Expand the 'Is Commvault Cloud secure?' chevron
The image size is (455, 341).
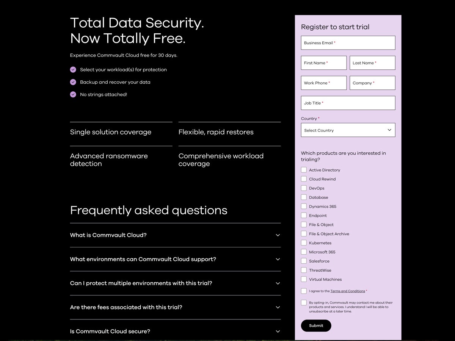(278, 332)
